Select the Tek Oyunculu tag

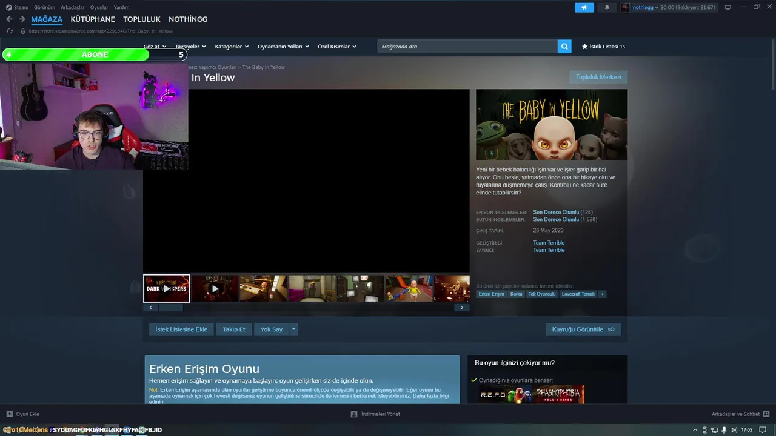542,294
